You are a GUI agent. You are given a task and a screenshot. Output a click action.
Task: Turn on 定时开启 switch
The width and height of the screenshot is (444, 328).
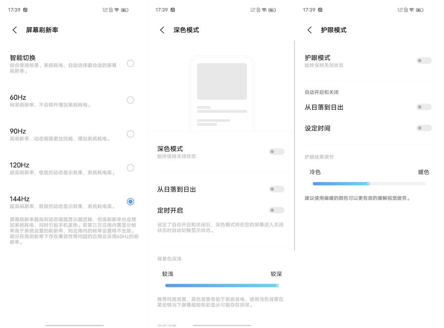click(x=276, y=210)
